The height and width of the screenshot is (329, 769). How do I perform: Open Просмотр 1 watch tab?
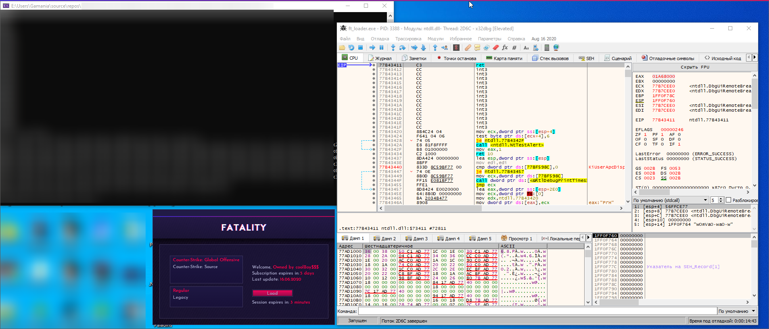tap(516, 238)
